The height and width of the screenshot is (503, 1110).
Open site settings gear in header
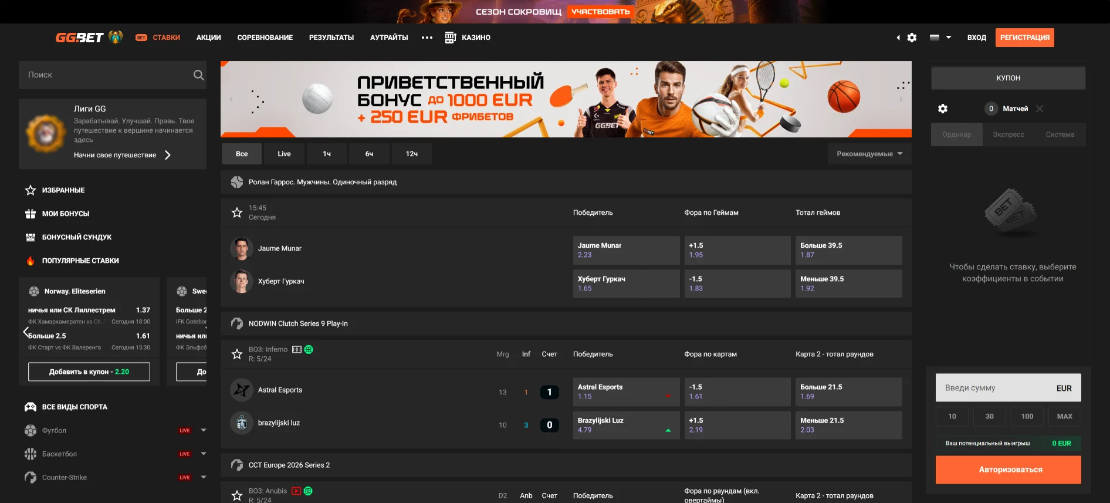pos(912,38)
